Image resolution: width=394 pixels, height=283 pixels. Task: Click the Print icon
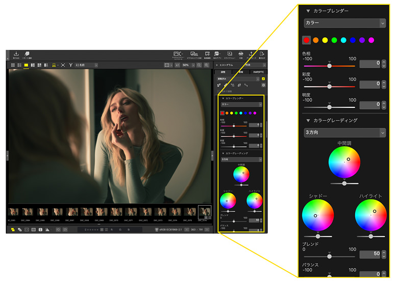(241, 54)
